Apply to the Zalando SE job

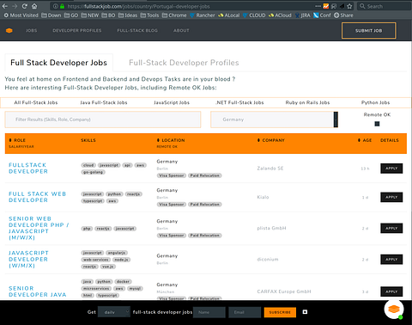coord(391,169)
